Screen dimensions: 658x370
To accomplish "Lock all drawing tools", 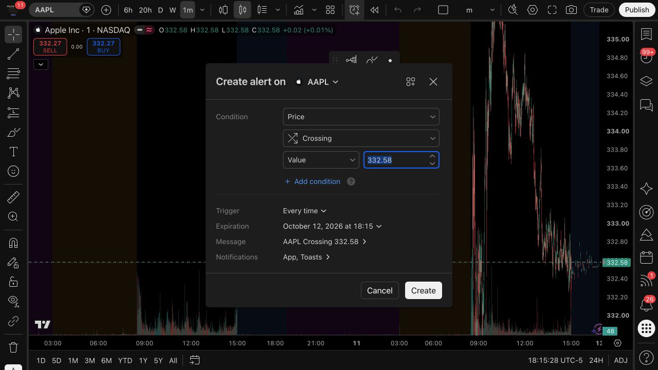I will coord(13,282).
